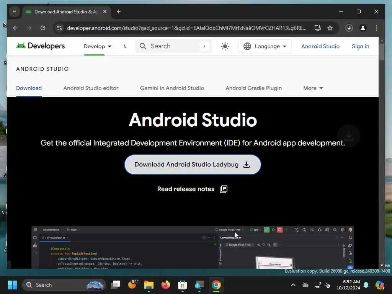Open File Explorer from the taskbar

149,285
